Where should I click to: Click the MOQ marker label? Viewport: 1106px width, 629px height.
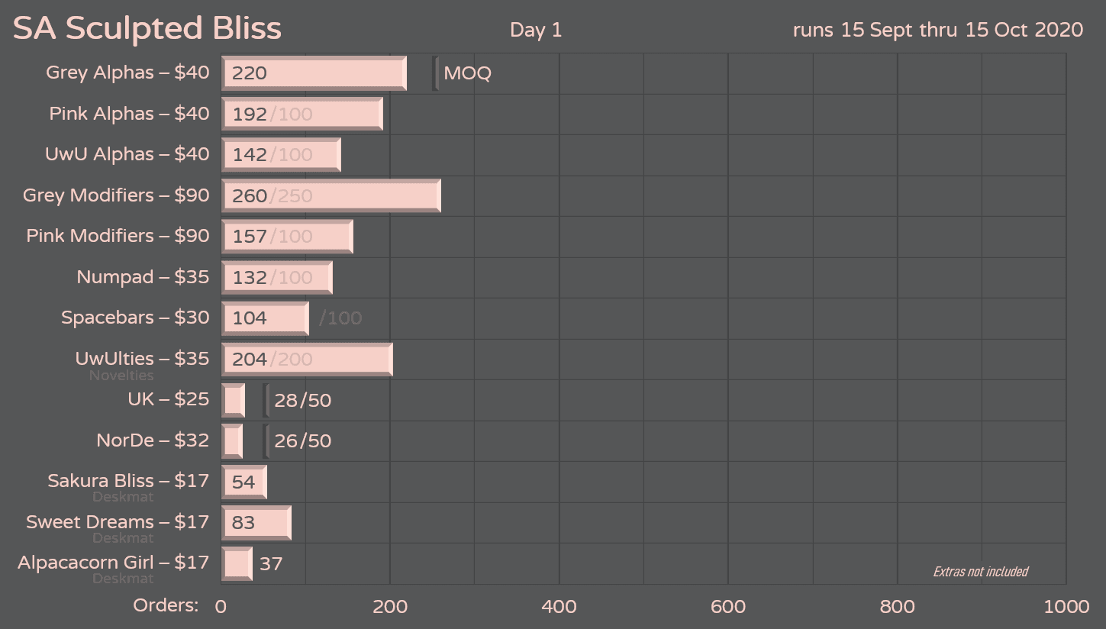pyautogui.click(x=467, y=73)
